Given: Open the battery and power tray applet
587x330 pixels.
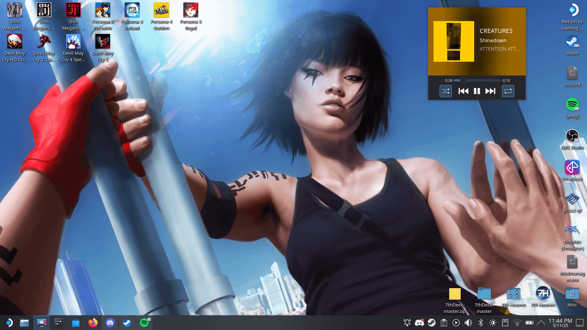Looking at the screenshot, I should (x=530, y=323).
